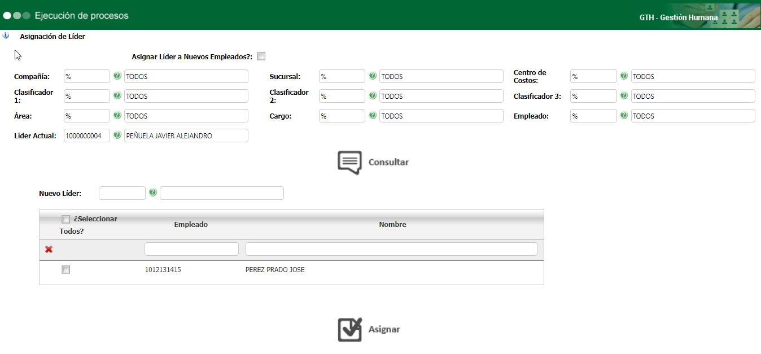
Task: Sort by the Nombre column header
Action: [x=392, y=225]
